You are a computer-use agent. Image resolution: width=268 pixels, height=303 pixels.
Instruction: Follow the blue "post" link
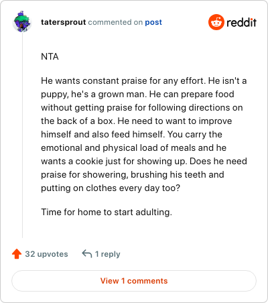click(153, 22)
